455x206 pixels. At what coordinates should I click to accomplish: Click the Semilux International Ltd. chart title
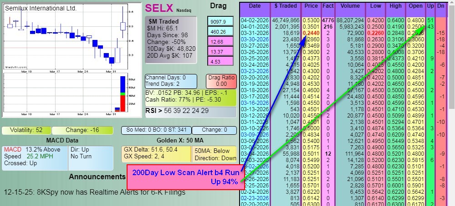(x=41, y=8)
